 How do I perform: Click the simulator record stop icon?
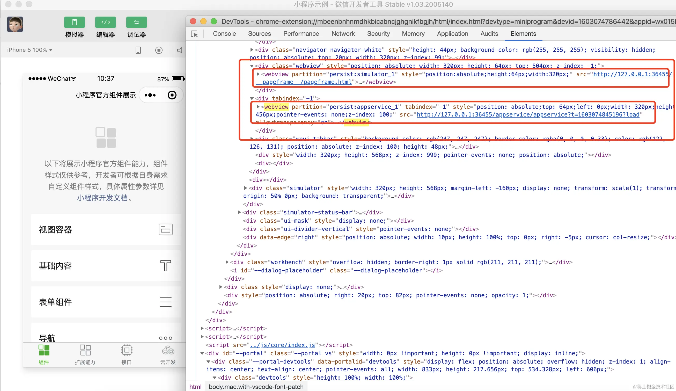click(159, 50)
